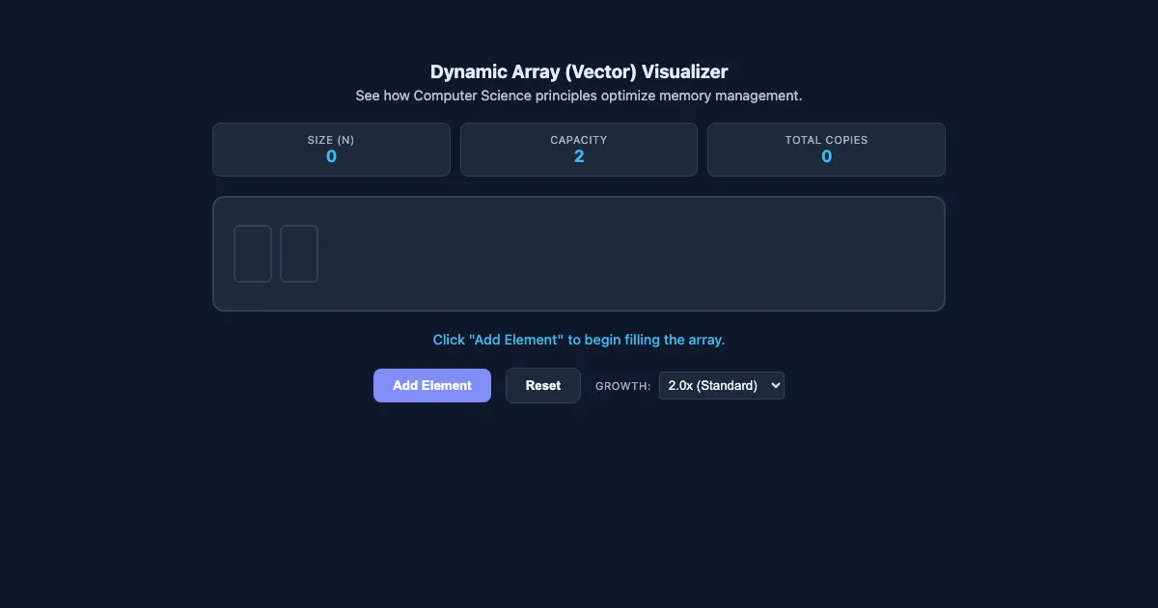Screen dimensions: 1158x608
Task: Click the TOTAL COPIES stat card
Action: (x=826, y=150)
